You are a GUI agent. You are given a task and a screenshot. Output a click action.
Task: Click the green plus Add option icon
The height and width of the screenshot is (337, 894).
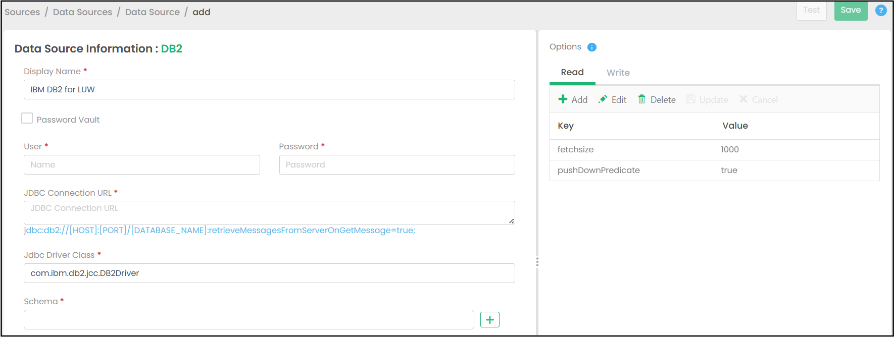(x=563, y=99)
